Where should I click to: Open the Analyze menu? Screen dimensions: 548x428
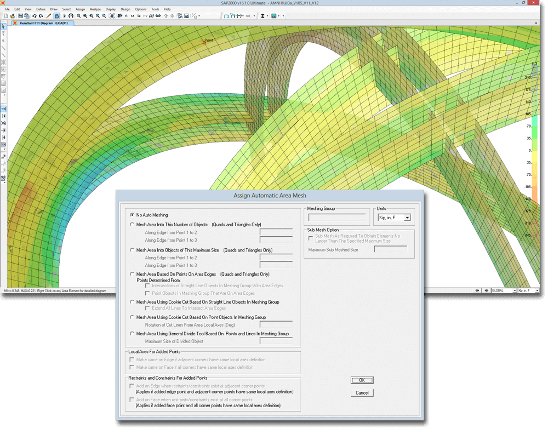95,9
